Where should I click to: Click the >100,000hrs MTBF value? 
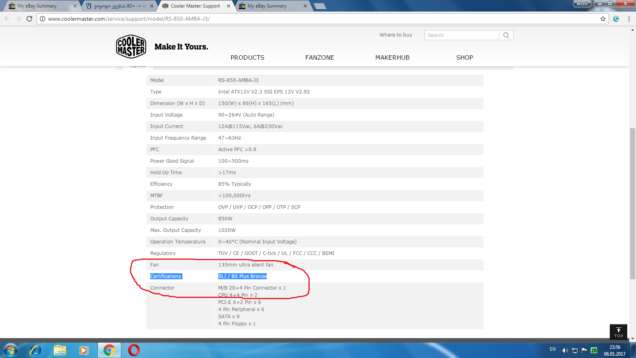(x=234, y=196)
